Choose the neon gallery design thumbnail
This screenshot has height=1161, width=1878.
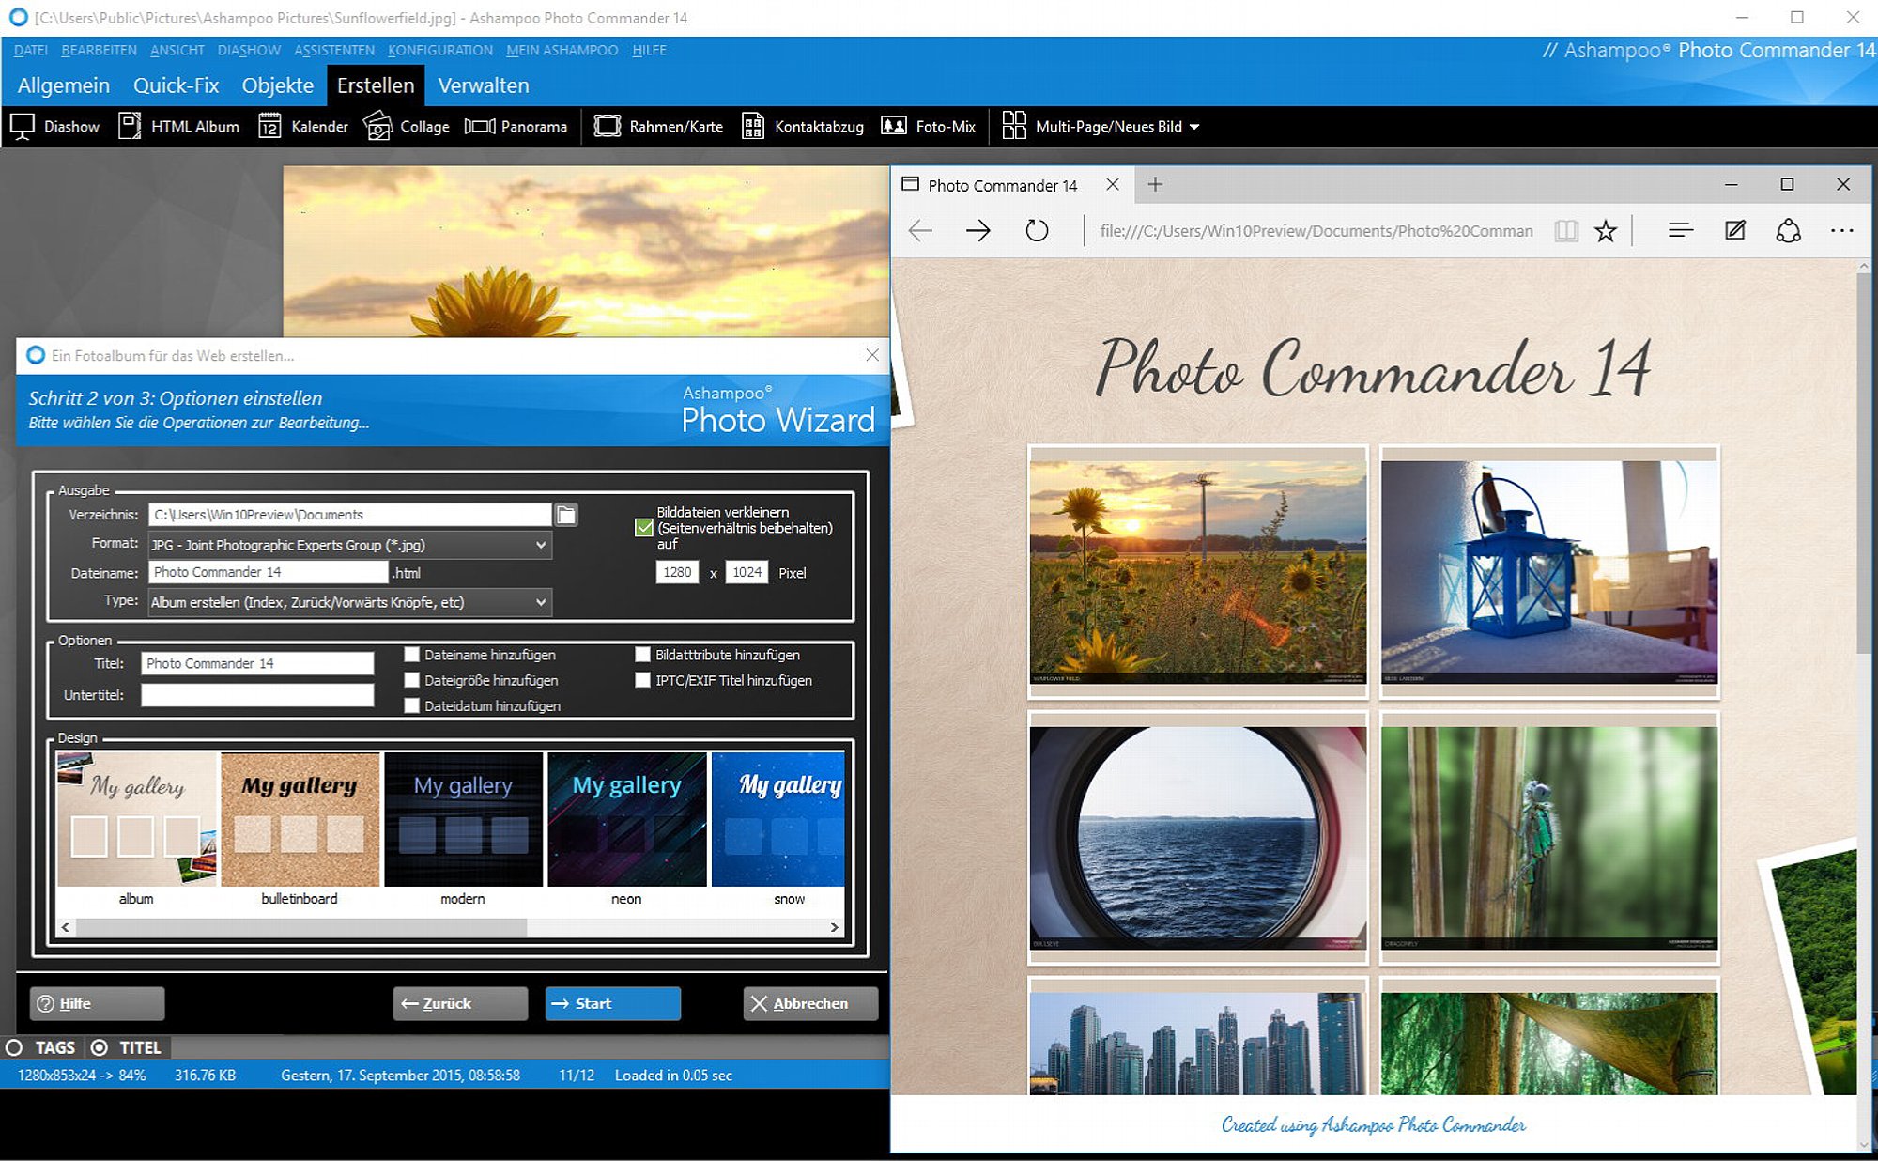tap(626, 828)
